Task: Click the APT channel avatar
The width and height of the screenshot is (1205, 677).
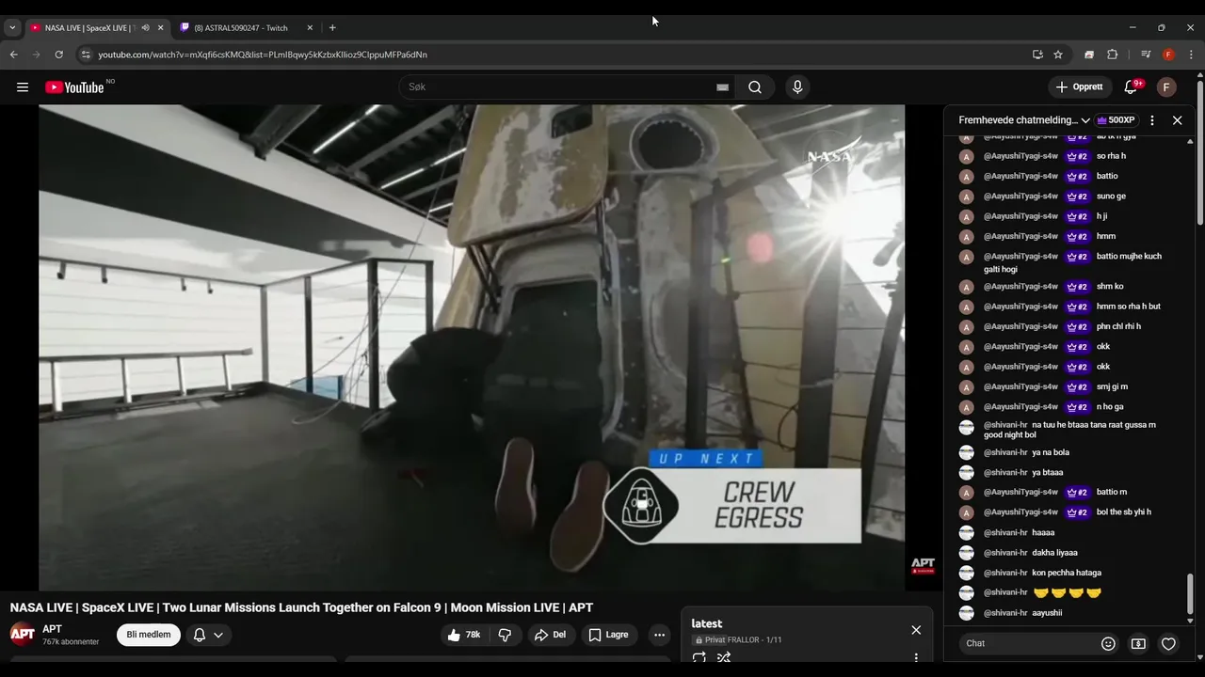Action: (x=23, y=635)
